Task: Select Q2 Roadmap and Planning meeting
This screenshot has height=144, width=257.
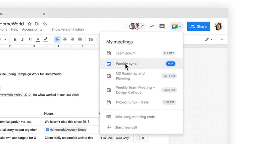Action: pyautogui.click(x=141, y=76)
